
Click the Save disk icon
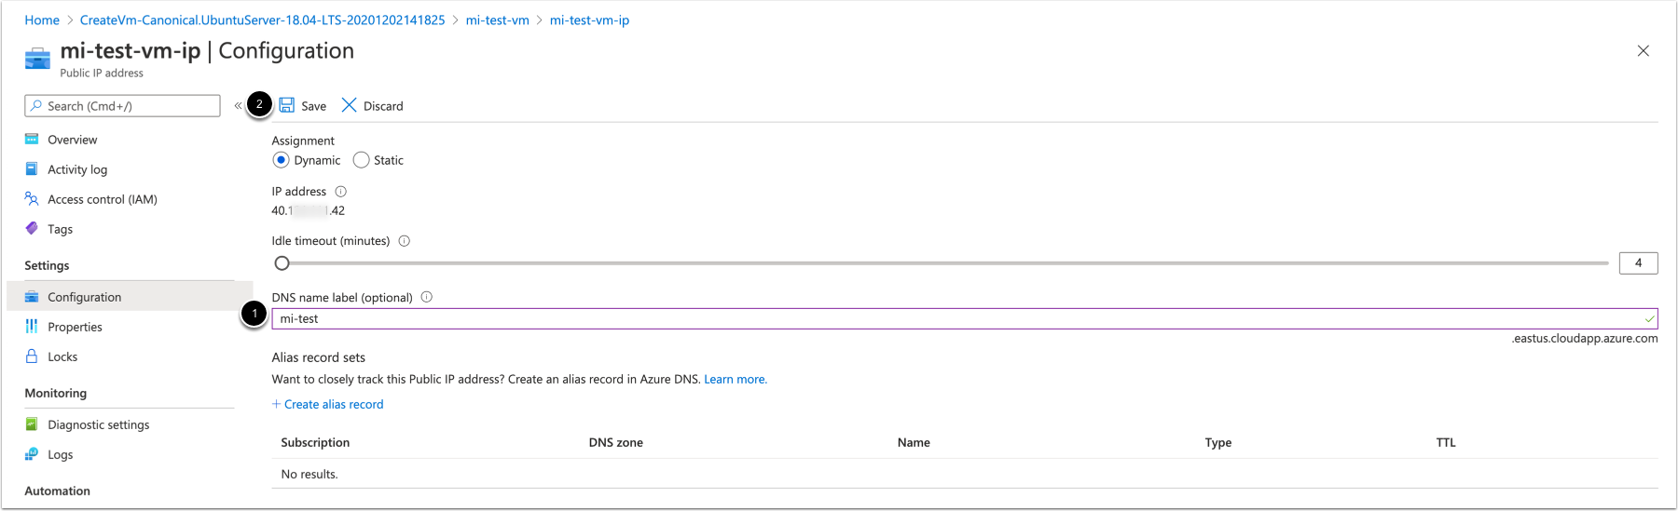287,105
